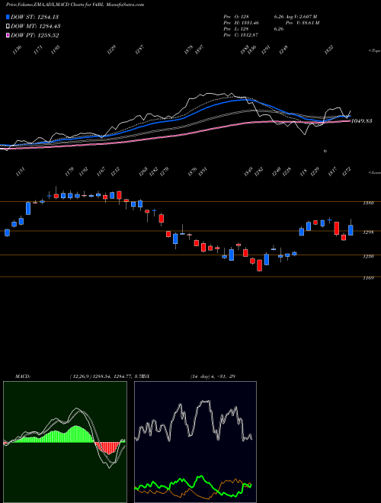
Task: Click the 1291 tops label
Action: click(266, 50)
